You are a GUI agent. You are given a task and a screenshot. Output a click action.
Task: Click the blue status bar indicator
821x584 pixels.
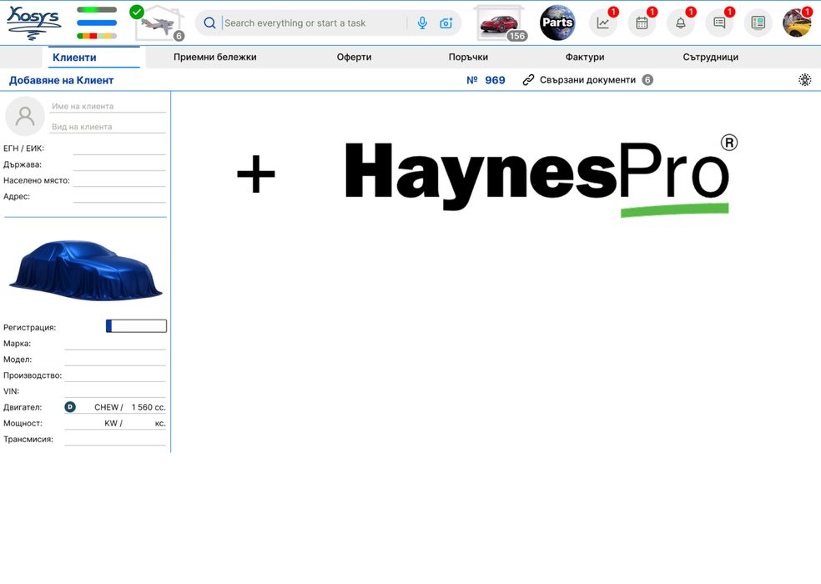97,23
